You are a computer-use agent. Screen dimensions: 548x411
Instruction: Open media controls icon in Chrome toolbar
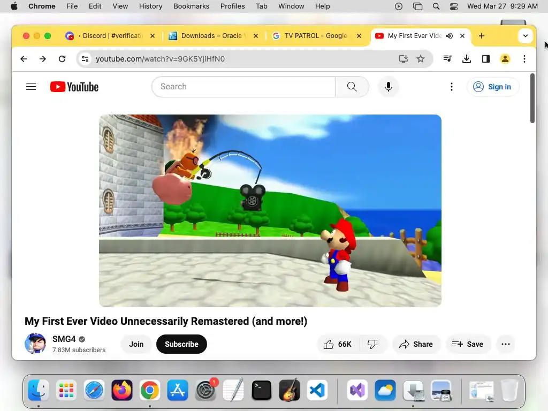[x=448, y=59]
